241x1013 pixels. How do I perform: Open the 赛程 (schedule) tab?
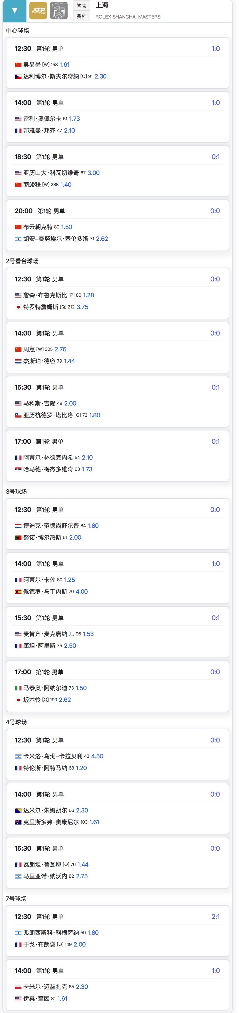pyautogui.click(x=81, y=16)
